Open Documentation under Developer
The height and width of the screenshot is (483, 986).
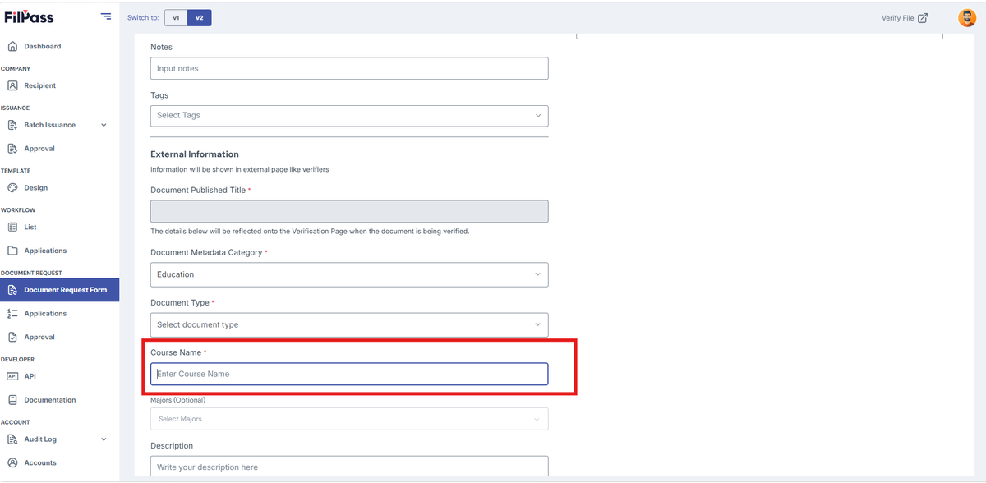point(50,400)
